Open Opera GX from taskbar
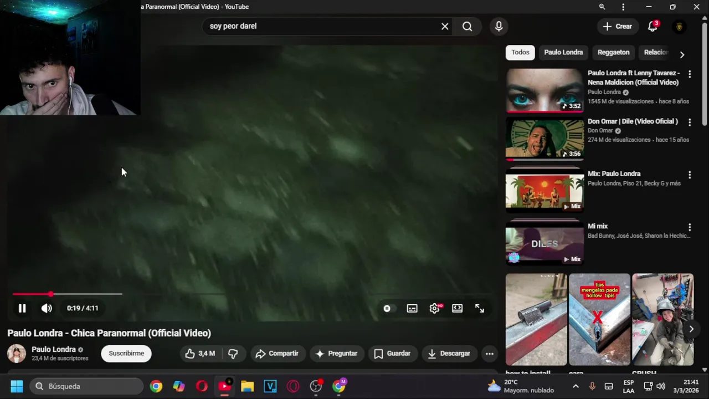The image size is (709, 399). click(293, 386)
